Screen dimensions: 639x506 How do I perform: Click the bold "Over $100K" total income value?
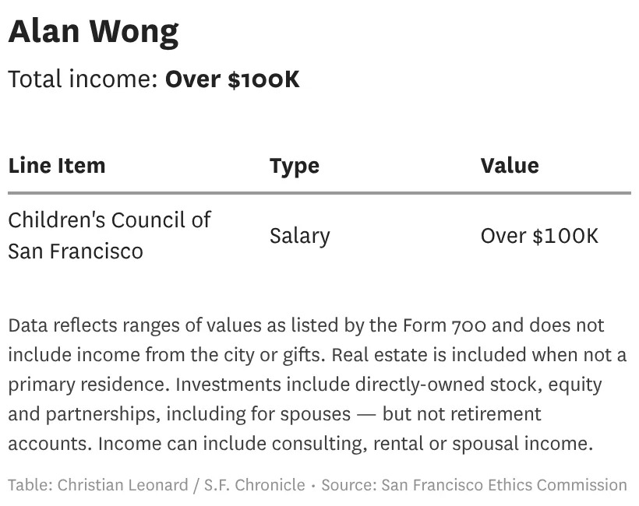pos(232,79)
